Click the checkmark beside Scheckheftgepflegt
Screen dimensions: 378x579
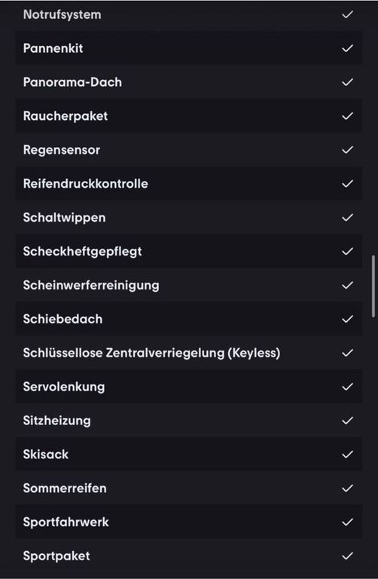347,252
